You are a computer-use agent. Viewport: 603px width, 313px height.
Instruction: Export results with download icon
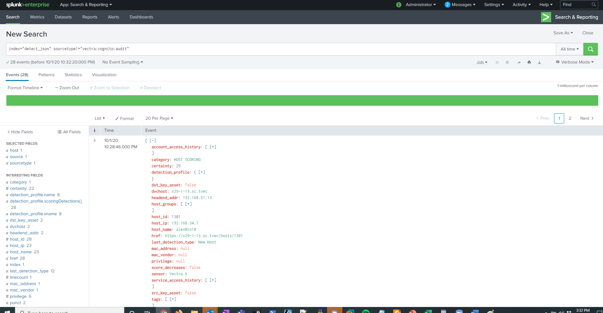pos(539,62)
